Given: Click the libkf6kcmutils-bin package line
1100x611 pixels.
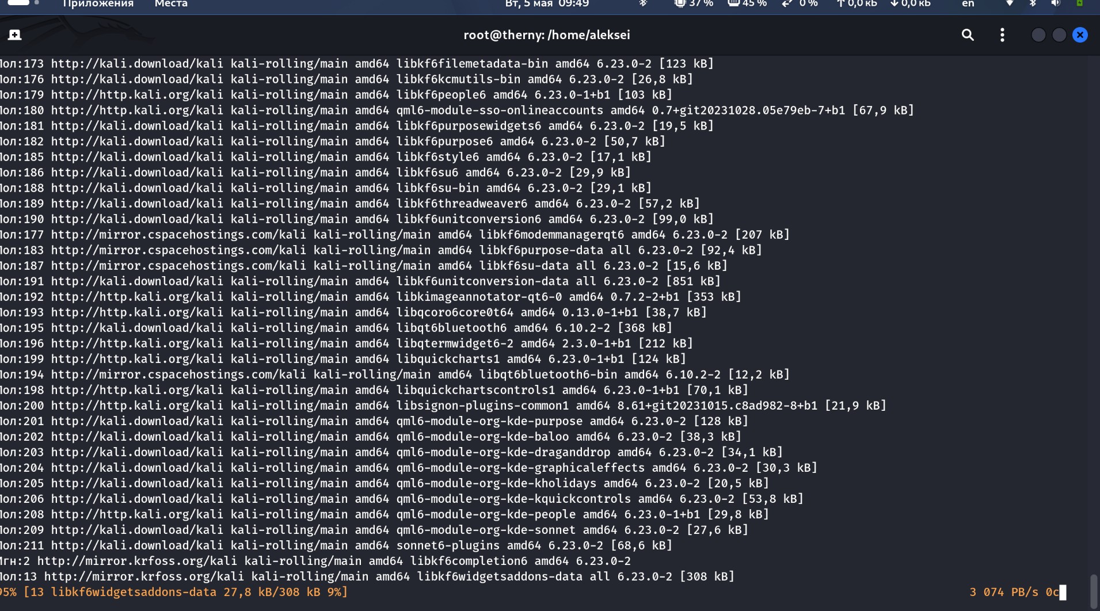Looking at the screenshot, I should [347, 79].
